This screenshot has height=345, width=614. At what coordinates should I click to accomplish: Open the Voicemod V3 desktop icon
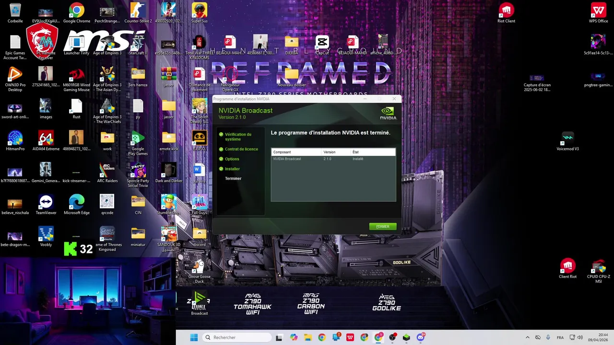pos(567,141)
